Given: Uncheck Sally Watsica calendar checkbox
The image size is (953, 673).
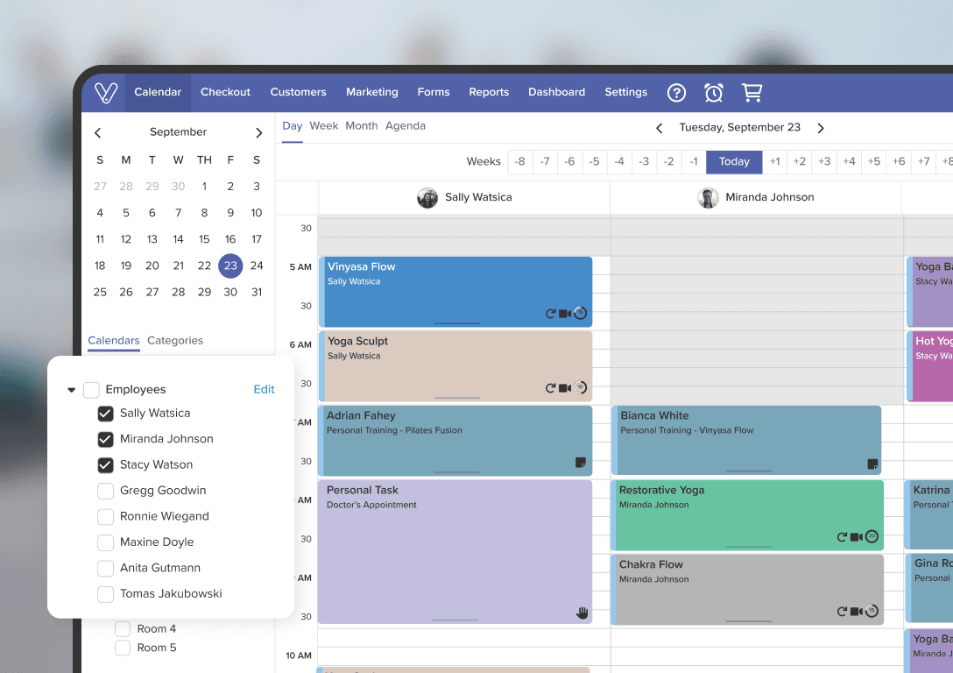Looking at the screenshot, I should 105,414.
